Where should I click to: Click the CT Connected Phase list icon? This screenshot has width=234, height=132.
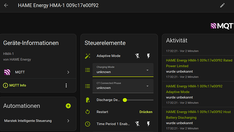87,86
